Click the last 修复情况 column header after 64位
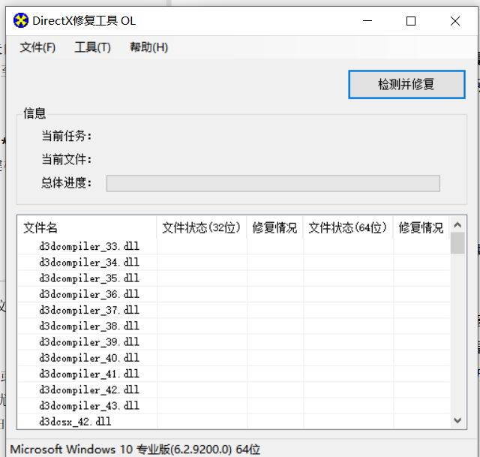480x457 pixels. click(421, 227)
